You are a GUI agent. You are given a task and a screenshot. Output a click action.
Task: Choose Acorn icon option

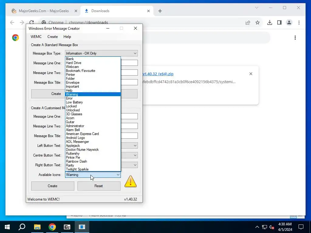click(x=93, y=118)
